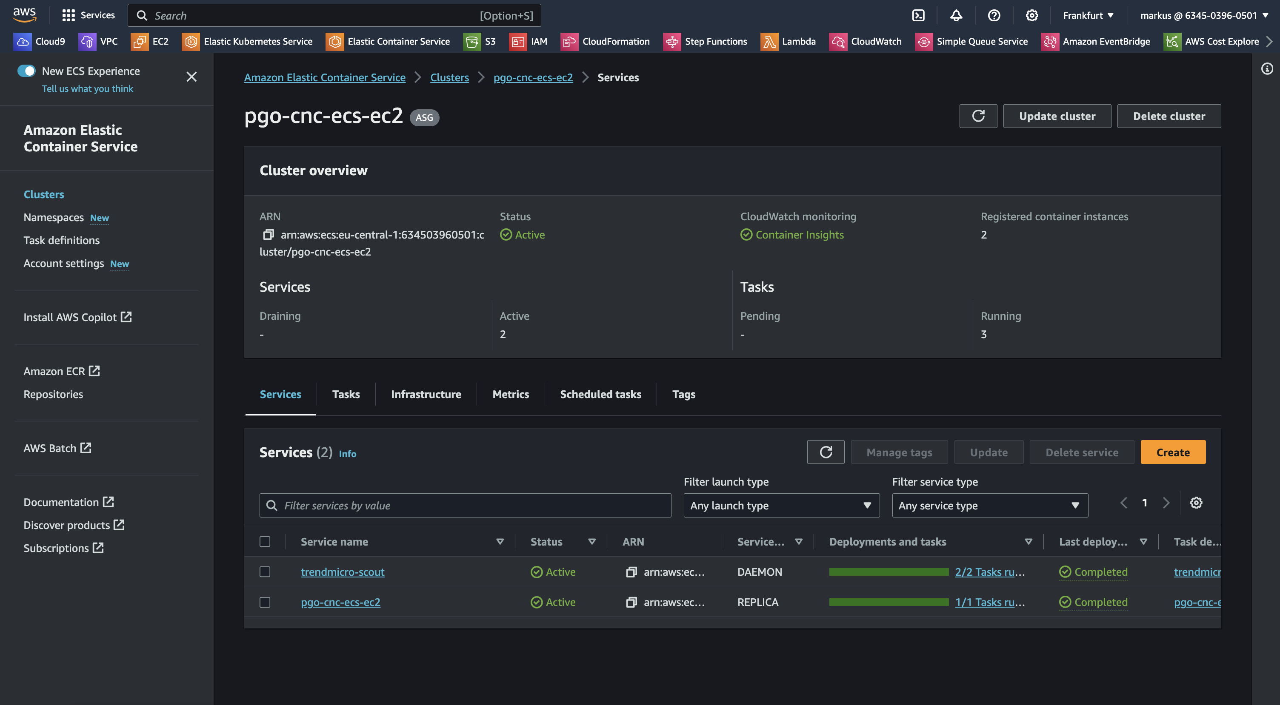
Task: Switch to the Infrastructure tab
Action: 426,394
